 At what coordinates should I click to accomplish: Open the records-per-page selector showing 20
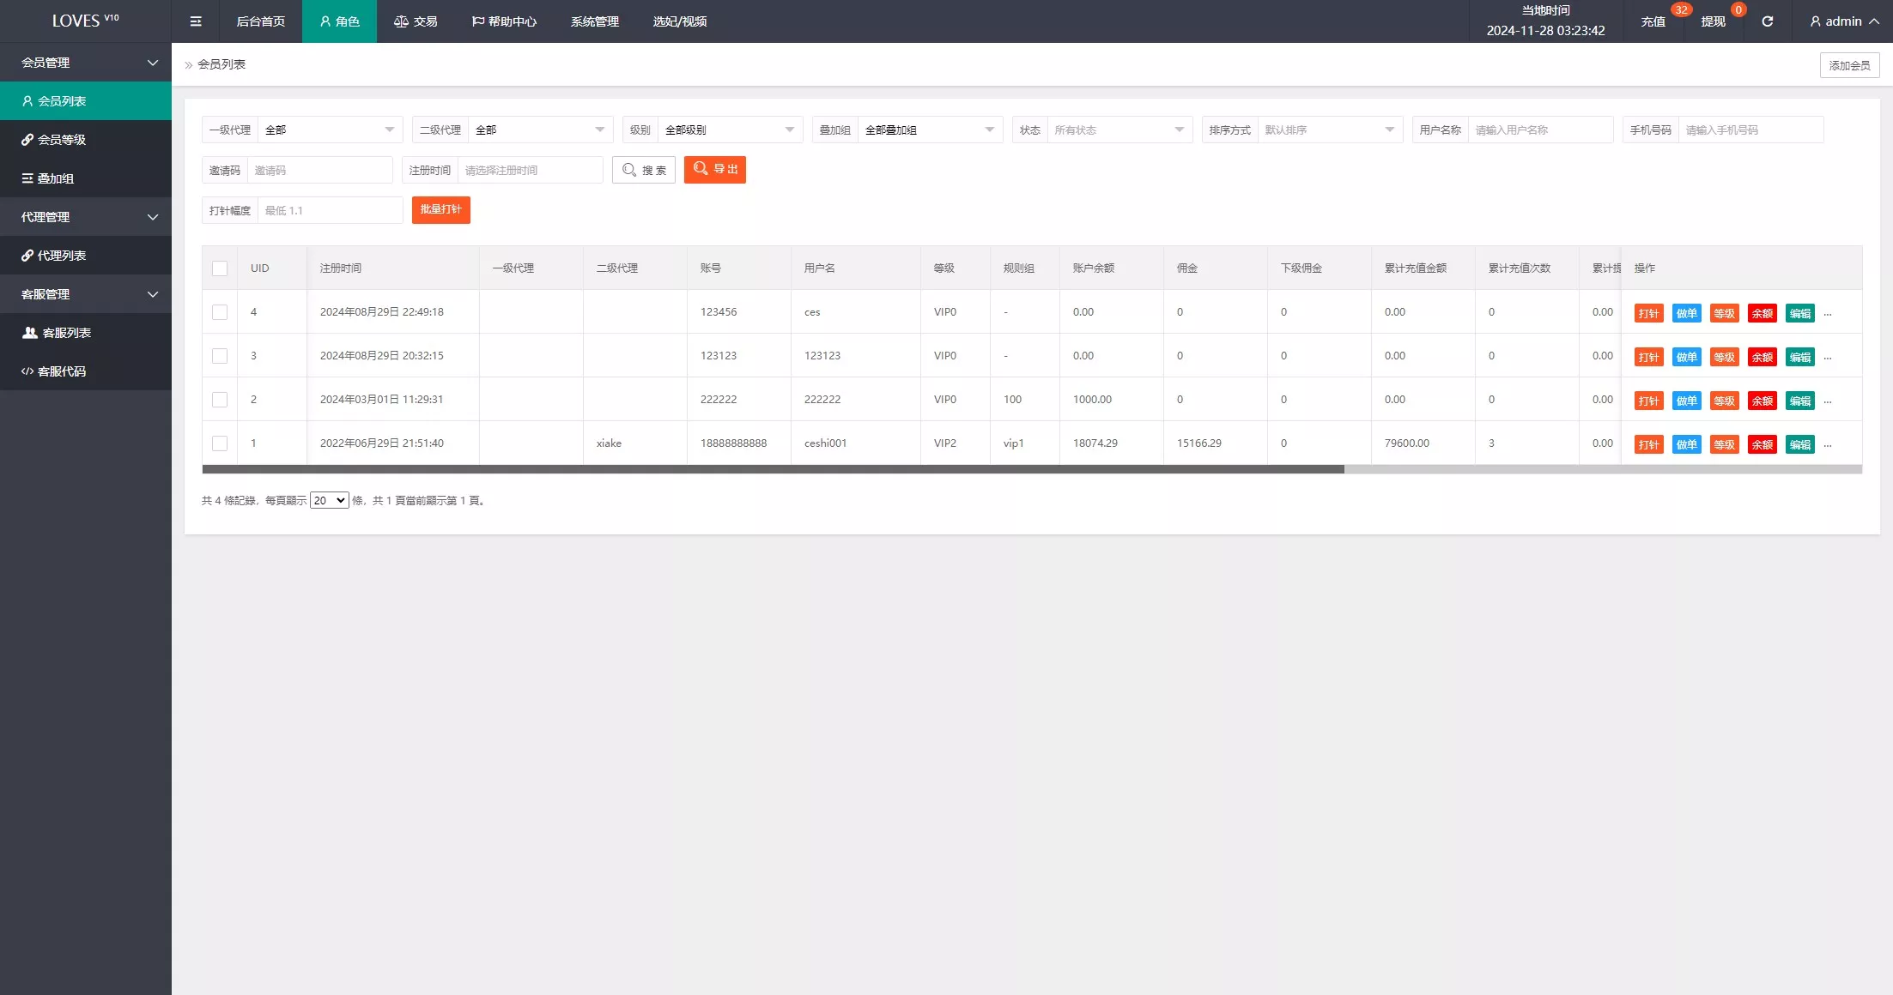click(329, 500)
